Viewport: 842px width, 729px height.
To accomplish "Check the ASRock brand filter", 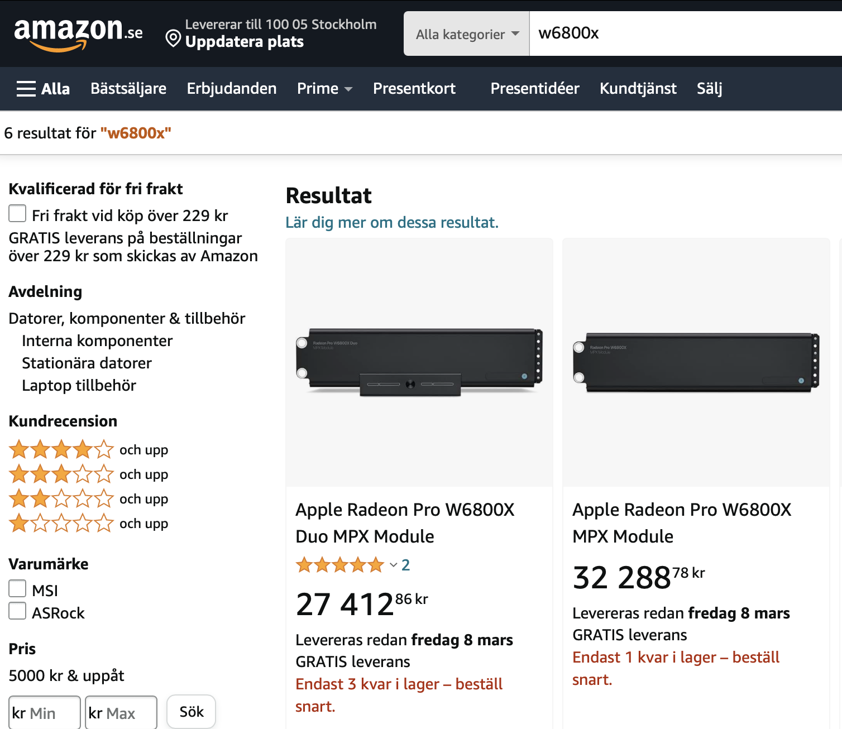I will click(17, 611).
